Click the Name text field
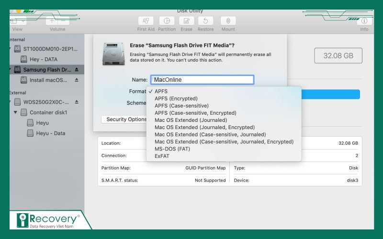The width and height of the screenshot is (383, 239). pyautogui.click(x=202, y=80)
